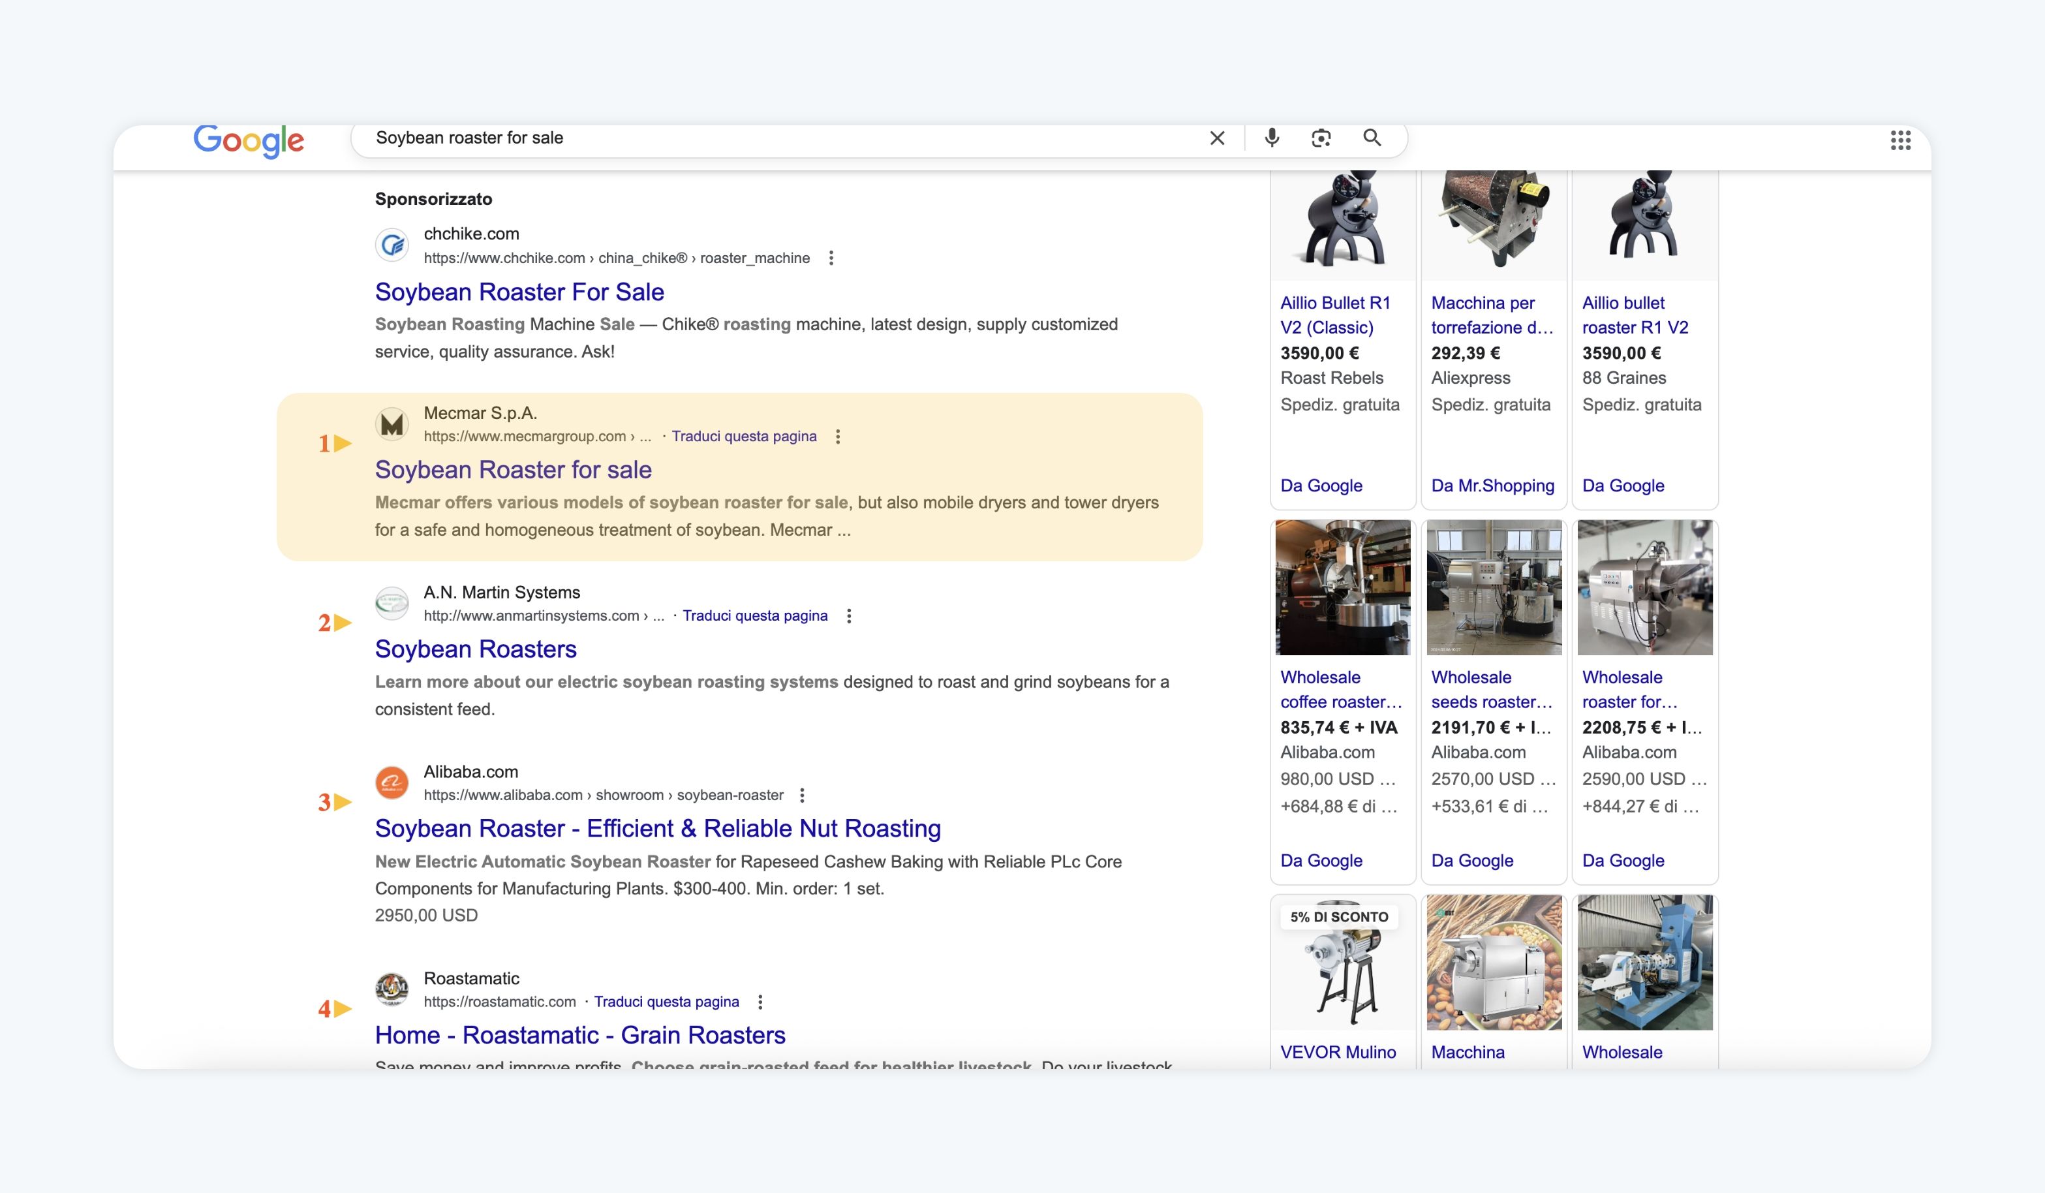The width and height of the screenshot is (2045, 1193).
Task: Translate the A.N. Martin Systems page
Action: (755, 616)
